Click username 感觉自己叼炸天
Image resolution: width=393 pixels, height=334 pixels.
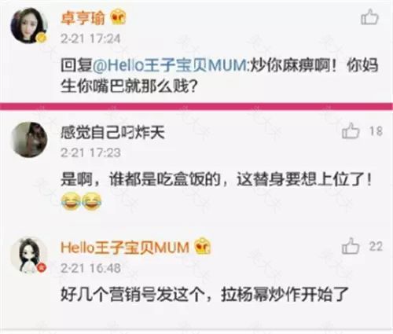tap(112, 132)
